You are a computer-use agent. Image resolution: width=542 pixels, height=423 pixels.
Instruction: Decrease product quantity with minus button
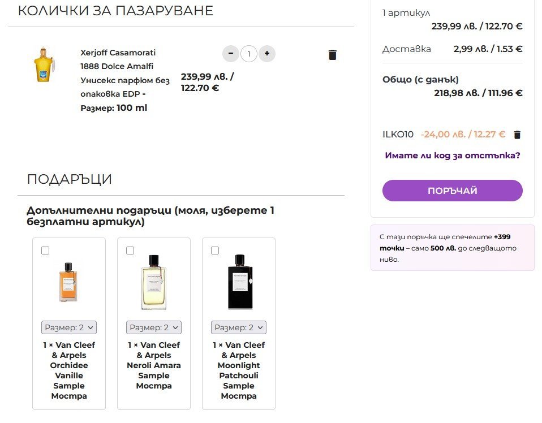pos(230,54)
